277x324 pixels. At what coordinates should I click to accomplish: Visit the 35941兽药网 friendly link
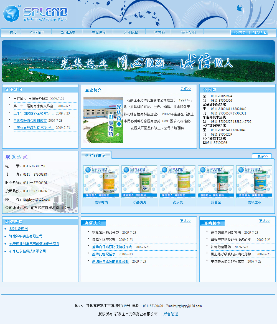[x=18, y=228]
